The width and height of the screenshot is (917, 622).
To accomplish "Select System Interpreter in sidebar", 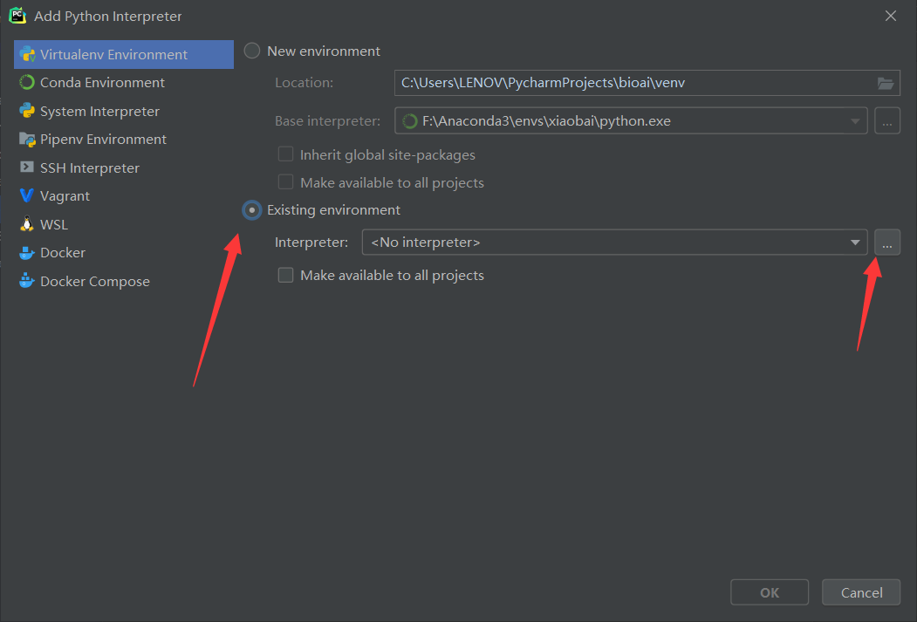I will (x=124, y=111).
